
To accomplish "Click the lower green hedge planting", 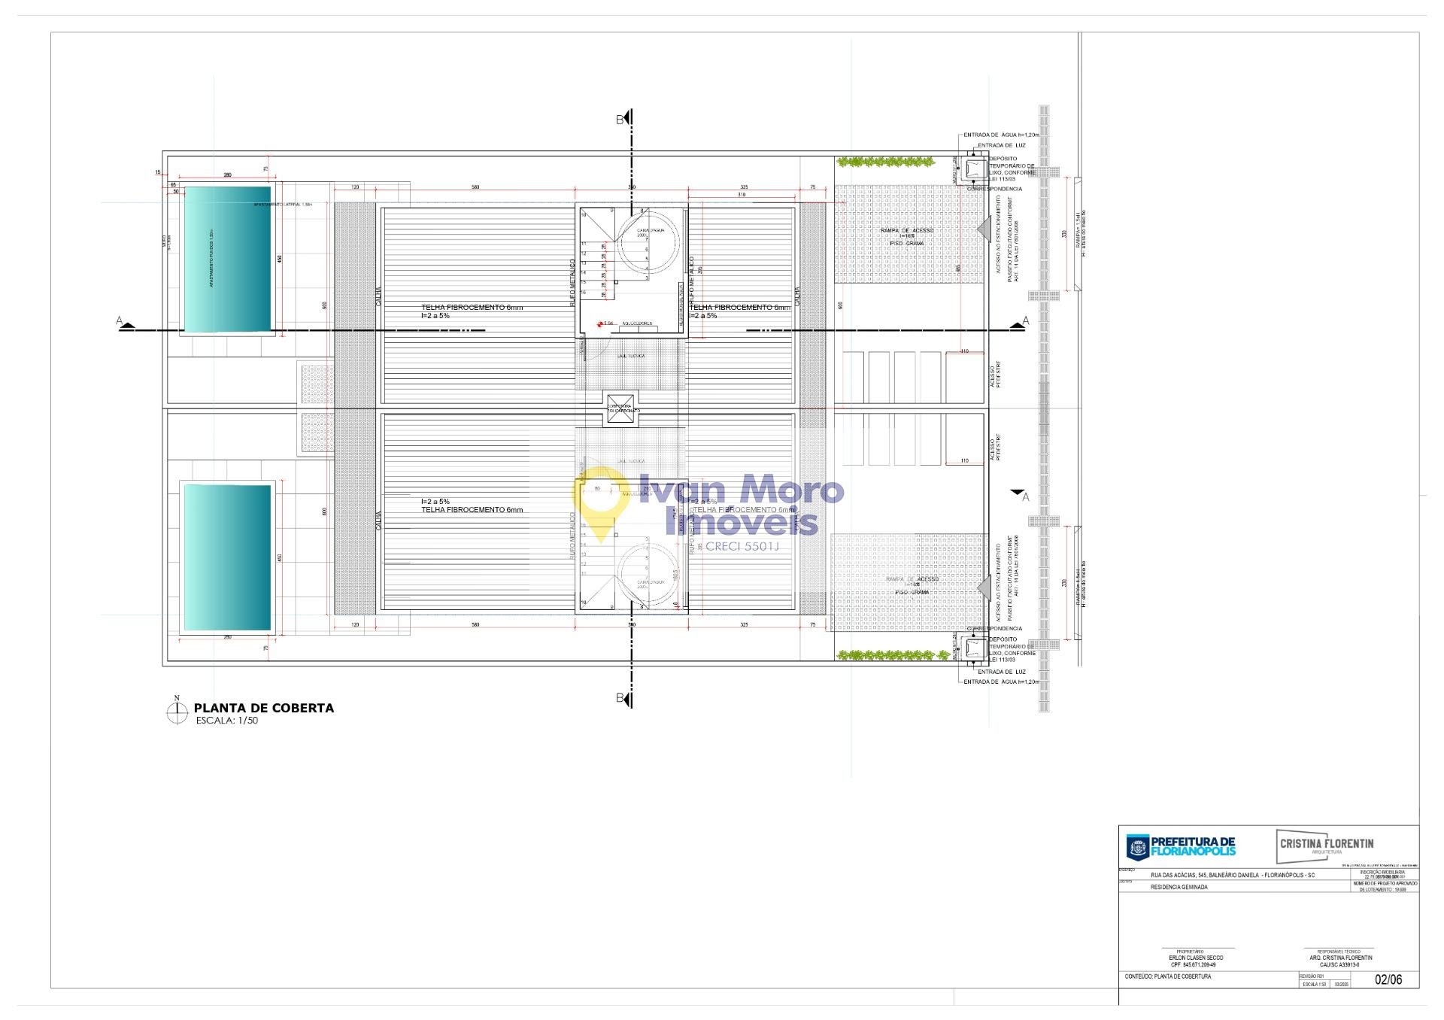I will (x=893, y=655).
